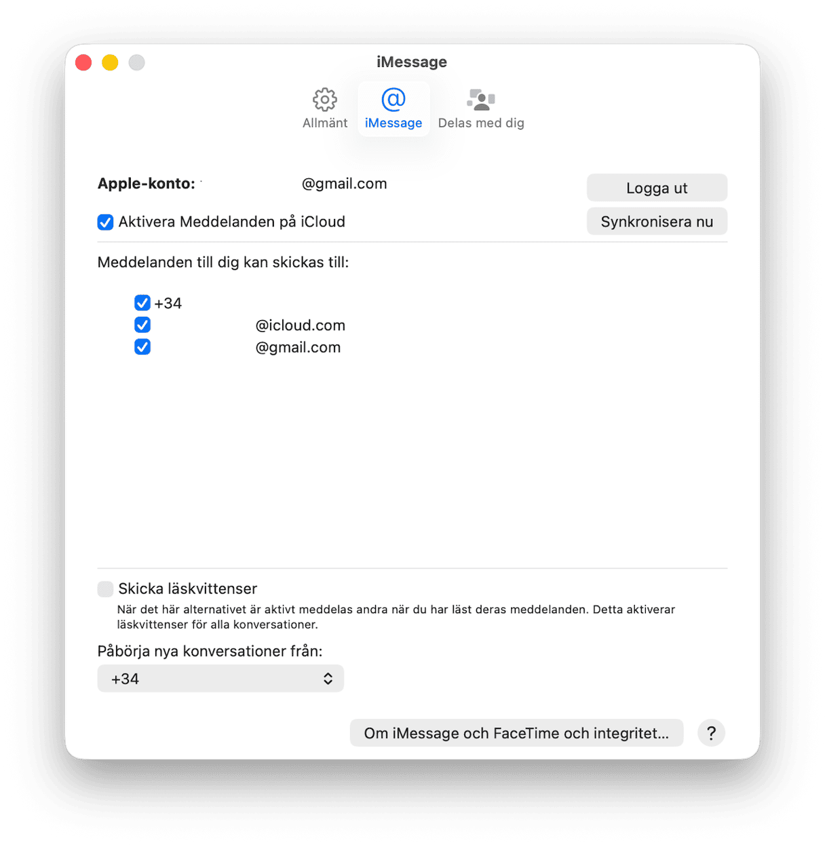Click the dropdown chevron arrows next to +34
Screen dimensions: 825x845
click(x=328, y=679)
